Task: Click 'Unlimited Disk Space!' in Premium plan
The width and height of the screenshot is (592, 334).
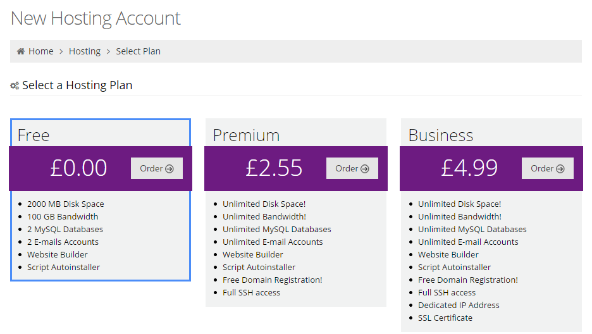Action: pos(264,204)
